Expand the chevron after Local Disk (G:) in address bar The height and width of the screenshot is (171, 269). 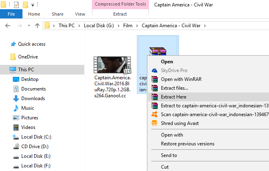[118, 26]
